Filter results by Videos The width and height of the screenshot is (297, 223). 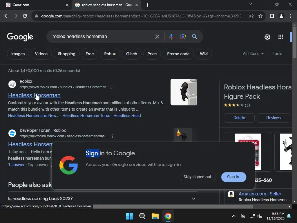point(41,54)
